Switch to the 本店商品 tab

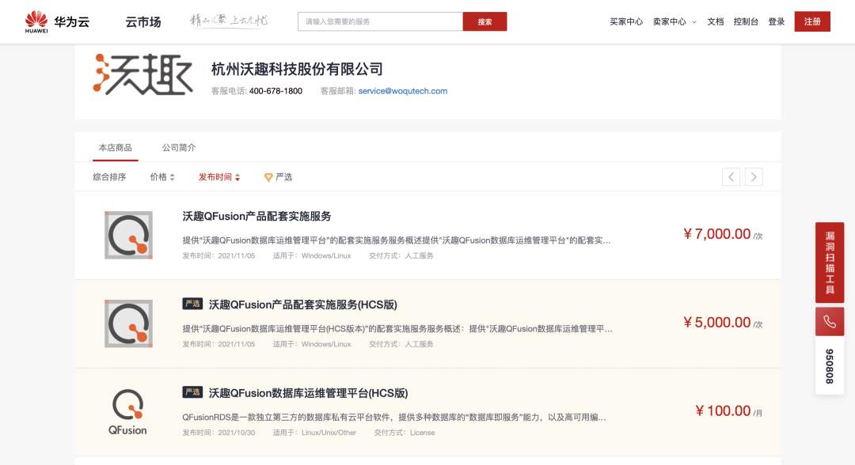tap(115, 148)
